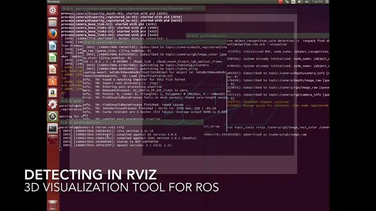Open Ubuntu Software Center orange bag icon
The height and width of the screenshot is (211, 376).
pyautogui.click(x=52, y=81)
